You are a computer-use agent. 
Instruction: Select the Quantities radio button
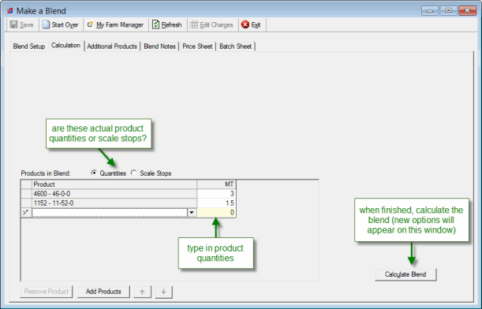tap(94, 173)
